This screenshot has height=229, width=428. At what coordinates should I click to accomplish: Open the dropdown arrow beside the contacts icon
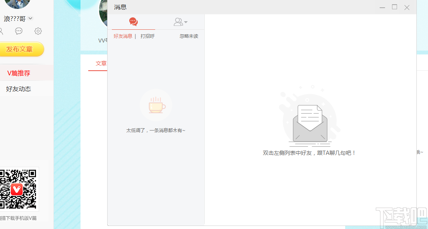pyautogui.click(x=185, y=22)
